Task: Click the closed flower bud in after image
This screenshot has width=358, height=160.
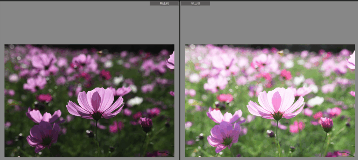Action: 327,124
